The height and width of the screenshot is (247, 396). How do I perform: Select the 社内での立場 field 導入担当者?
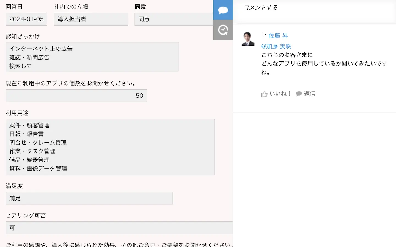(91, 19)
